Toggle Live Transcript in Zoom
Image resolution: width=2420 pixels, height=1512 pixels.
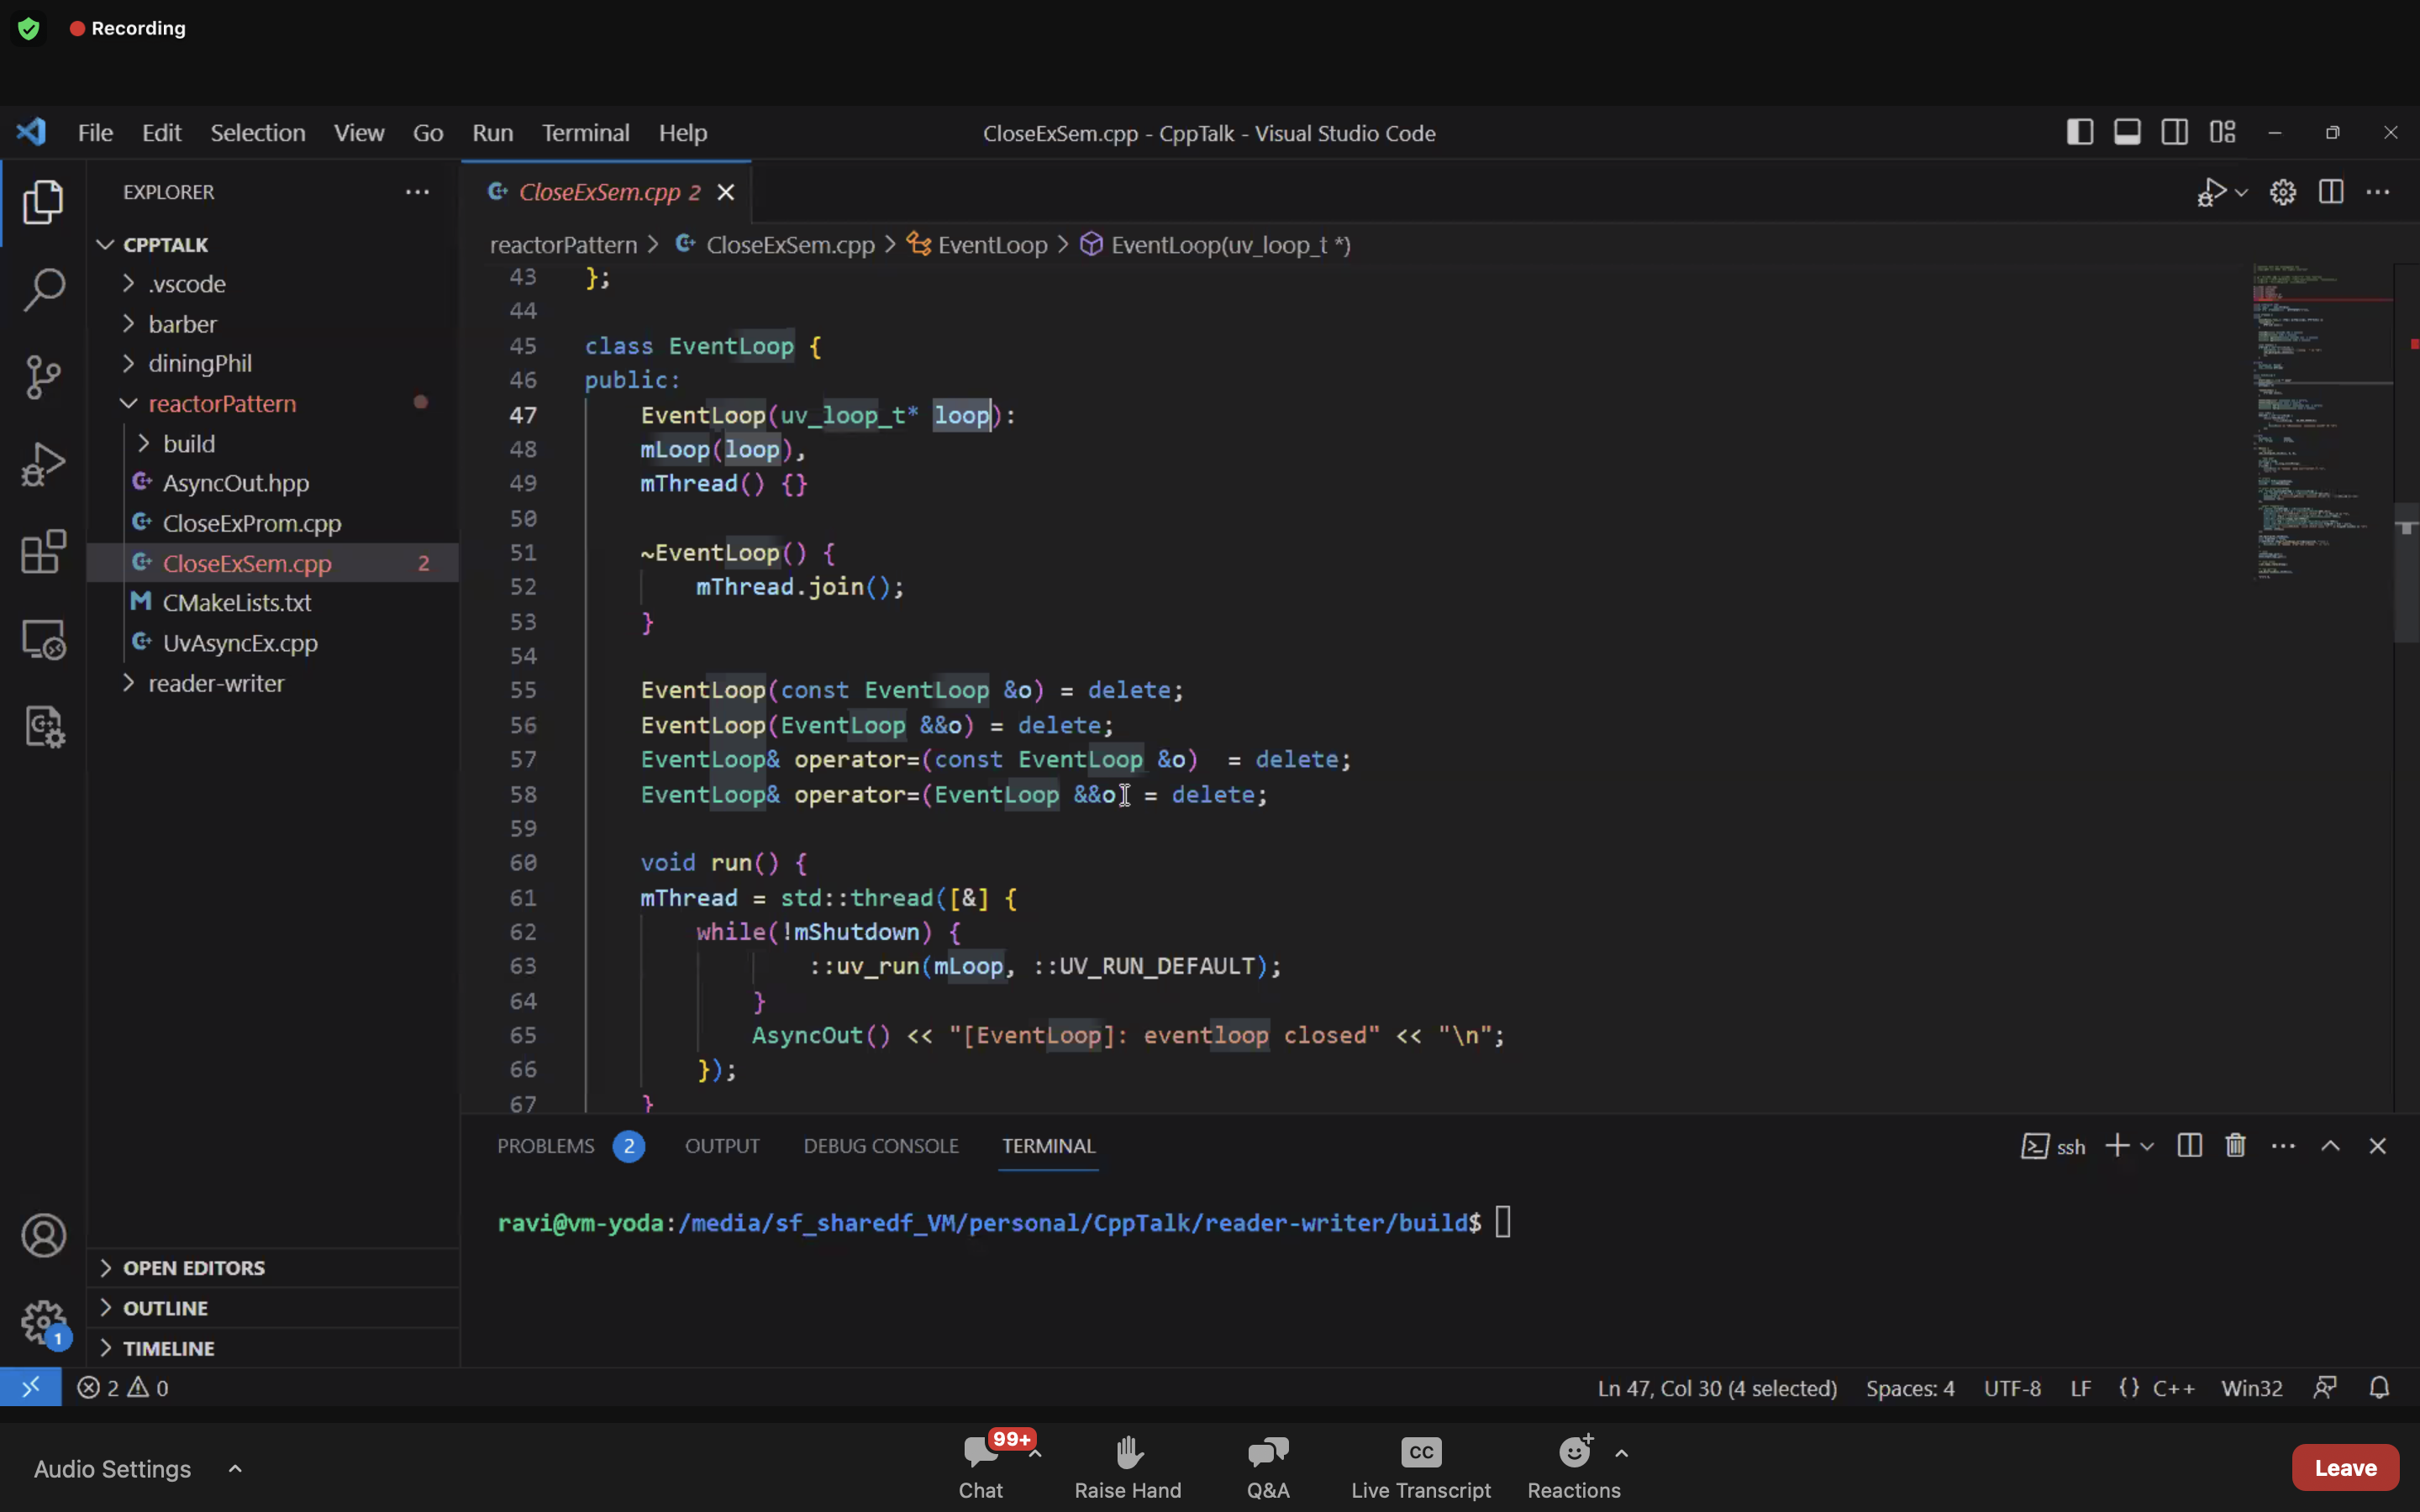click(1420, 1467)
